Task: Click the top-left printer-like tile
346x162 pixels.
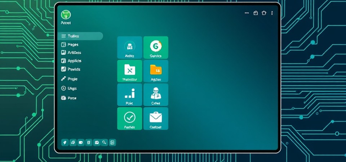Action: pyautogui.click(x=129, y=47)
